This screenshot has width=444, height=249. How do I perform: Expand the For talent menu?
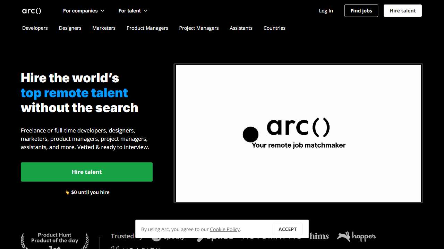point(133,11)
